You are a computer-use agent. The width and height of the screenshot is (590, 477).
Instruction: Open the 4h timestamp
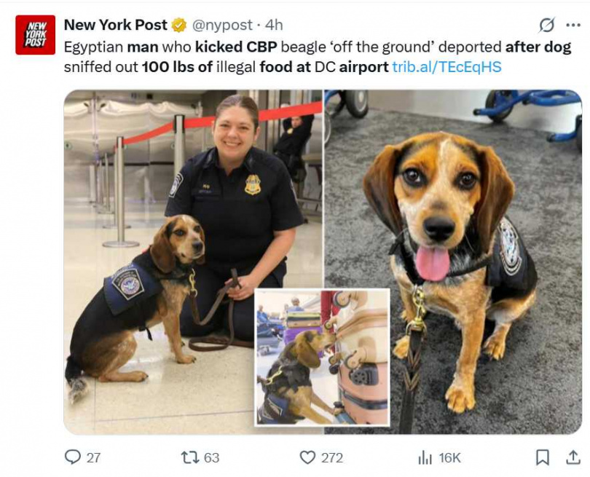pos(274,25)
